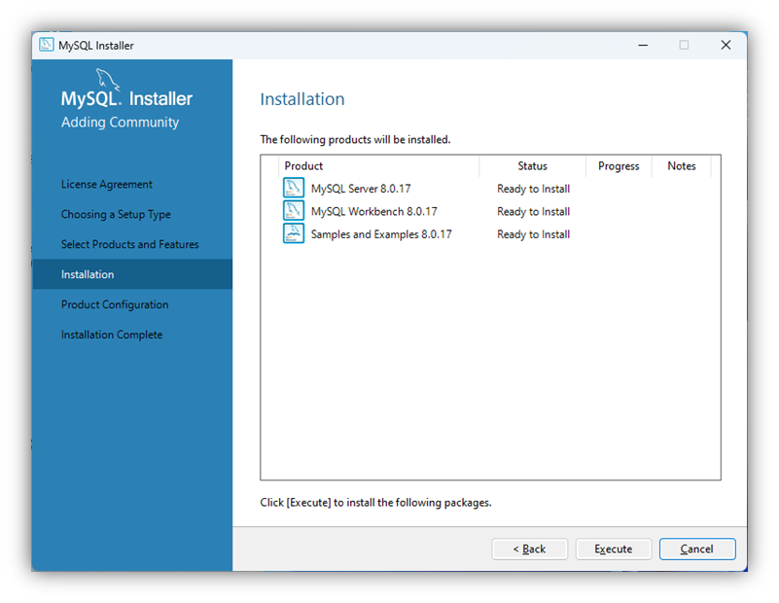
Task: Open the Product Configuration step
Action: point(115,304)
